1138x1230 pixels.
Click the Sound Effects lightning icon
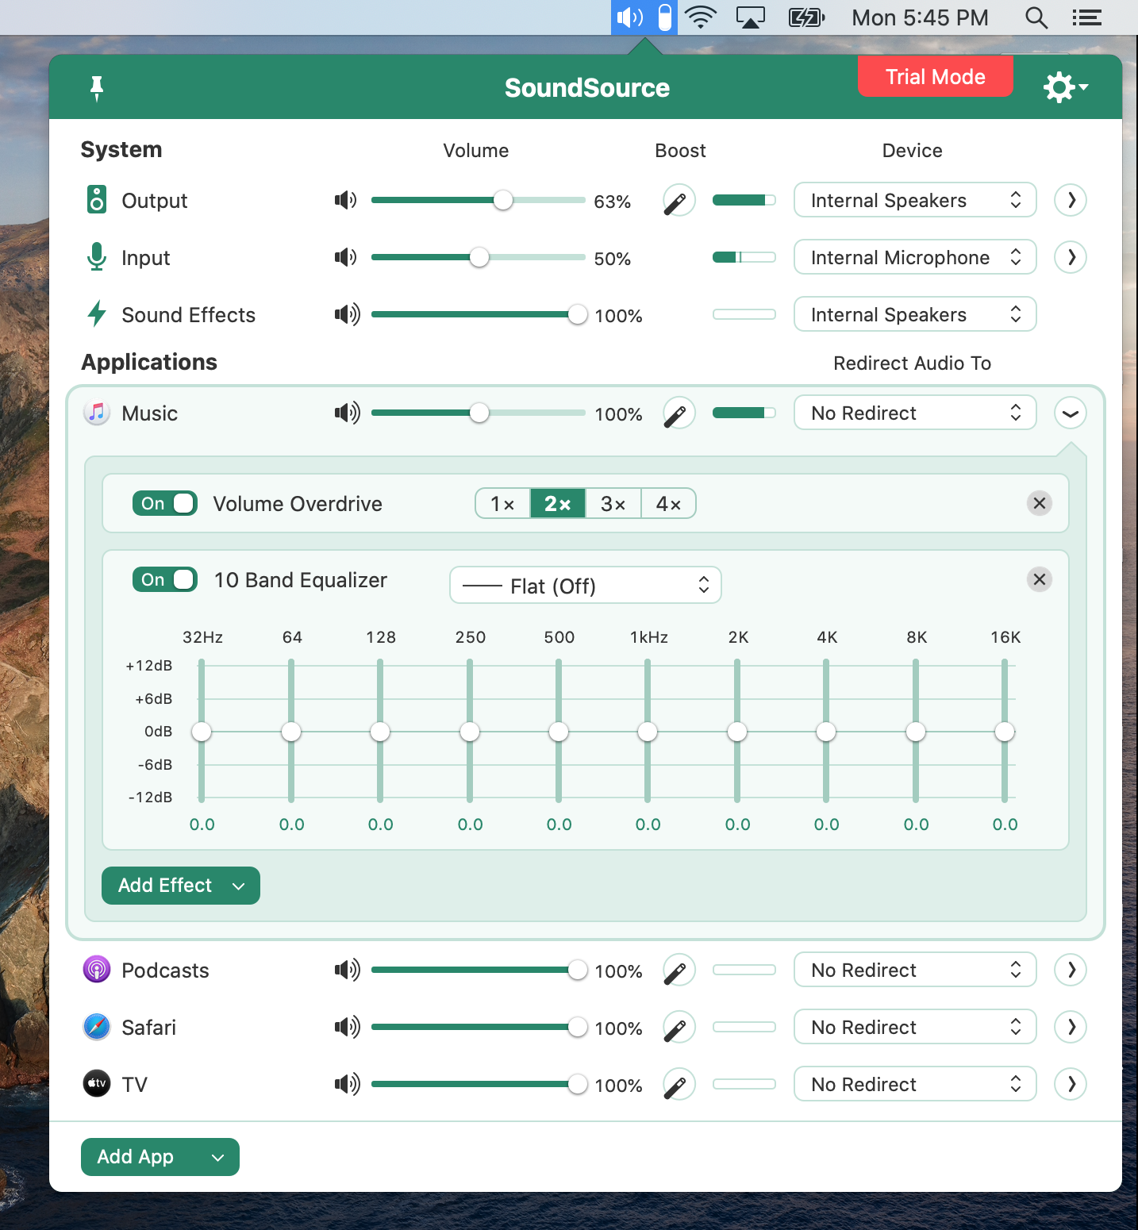(x=97, y=314)
